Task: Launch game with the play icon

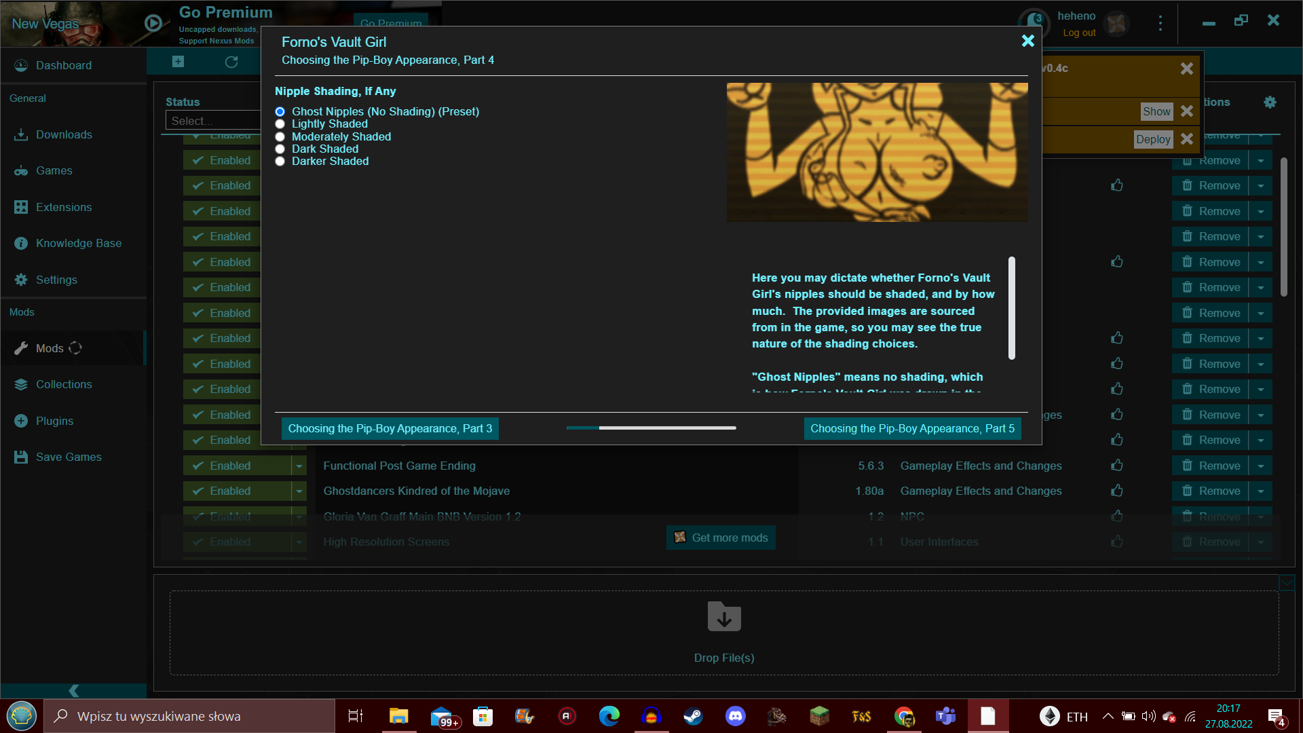Action: coord(153,23)
